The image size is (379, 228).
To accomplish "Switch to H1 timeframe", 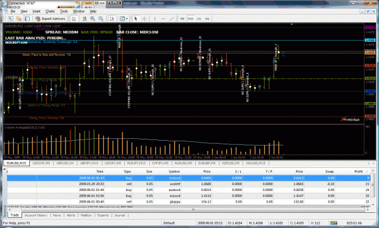I will tap(199, 19).
